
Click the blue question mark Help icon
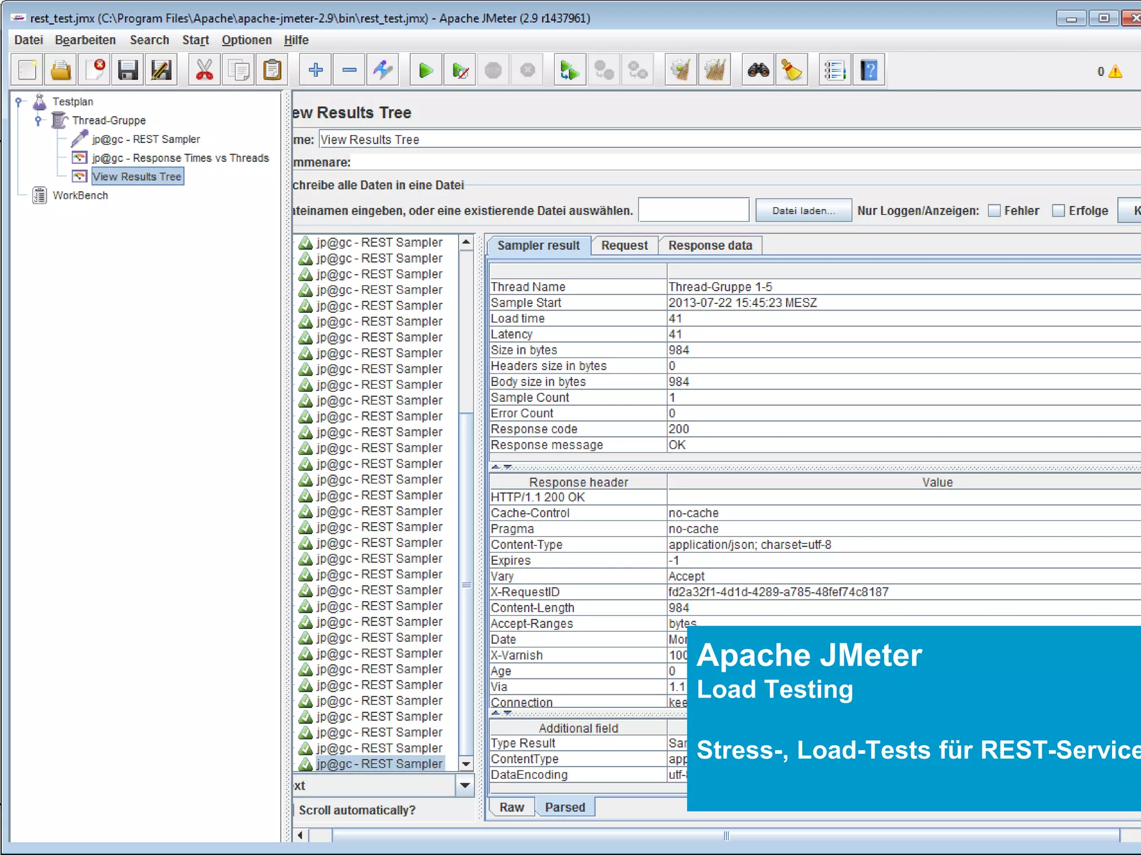click(x=869, y=71)
